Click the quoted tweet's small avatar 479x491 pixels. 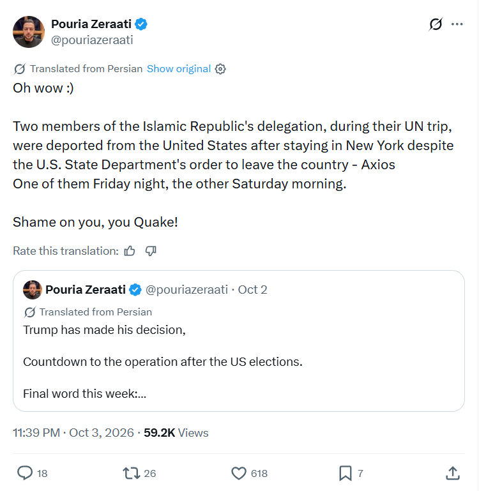coord(33,290)
